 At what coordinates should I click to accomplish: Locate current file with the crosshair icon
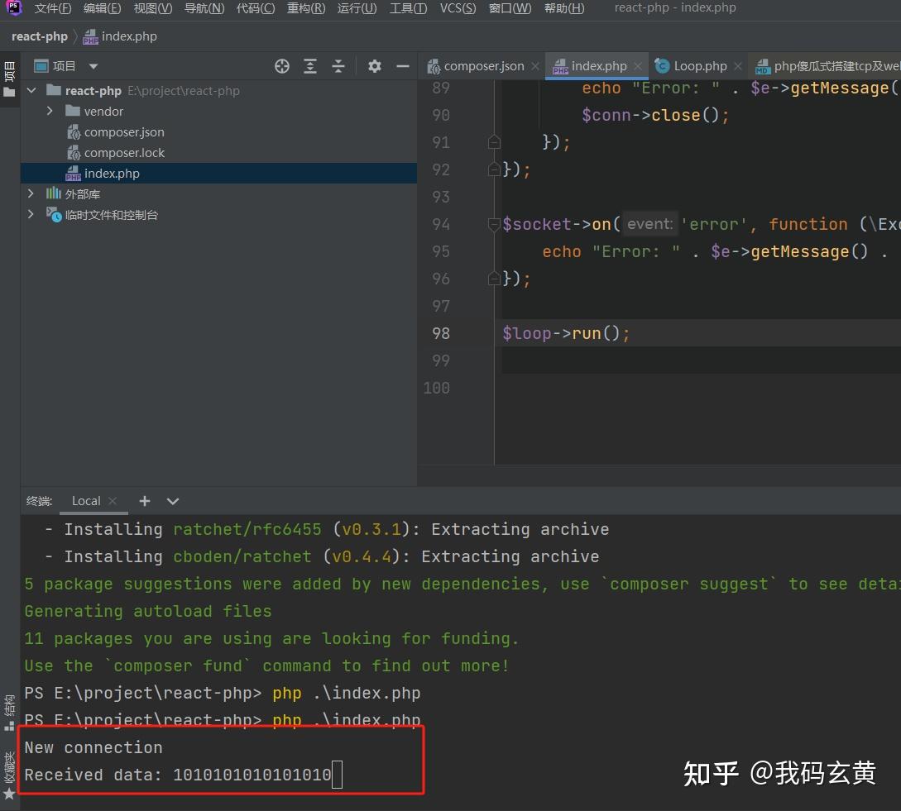[282, 65]
